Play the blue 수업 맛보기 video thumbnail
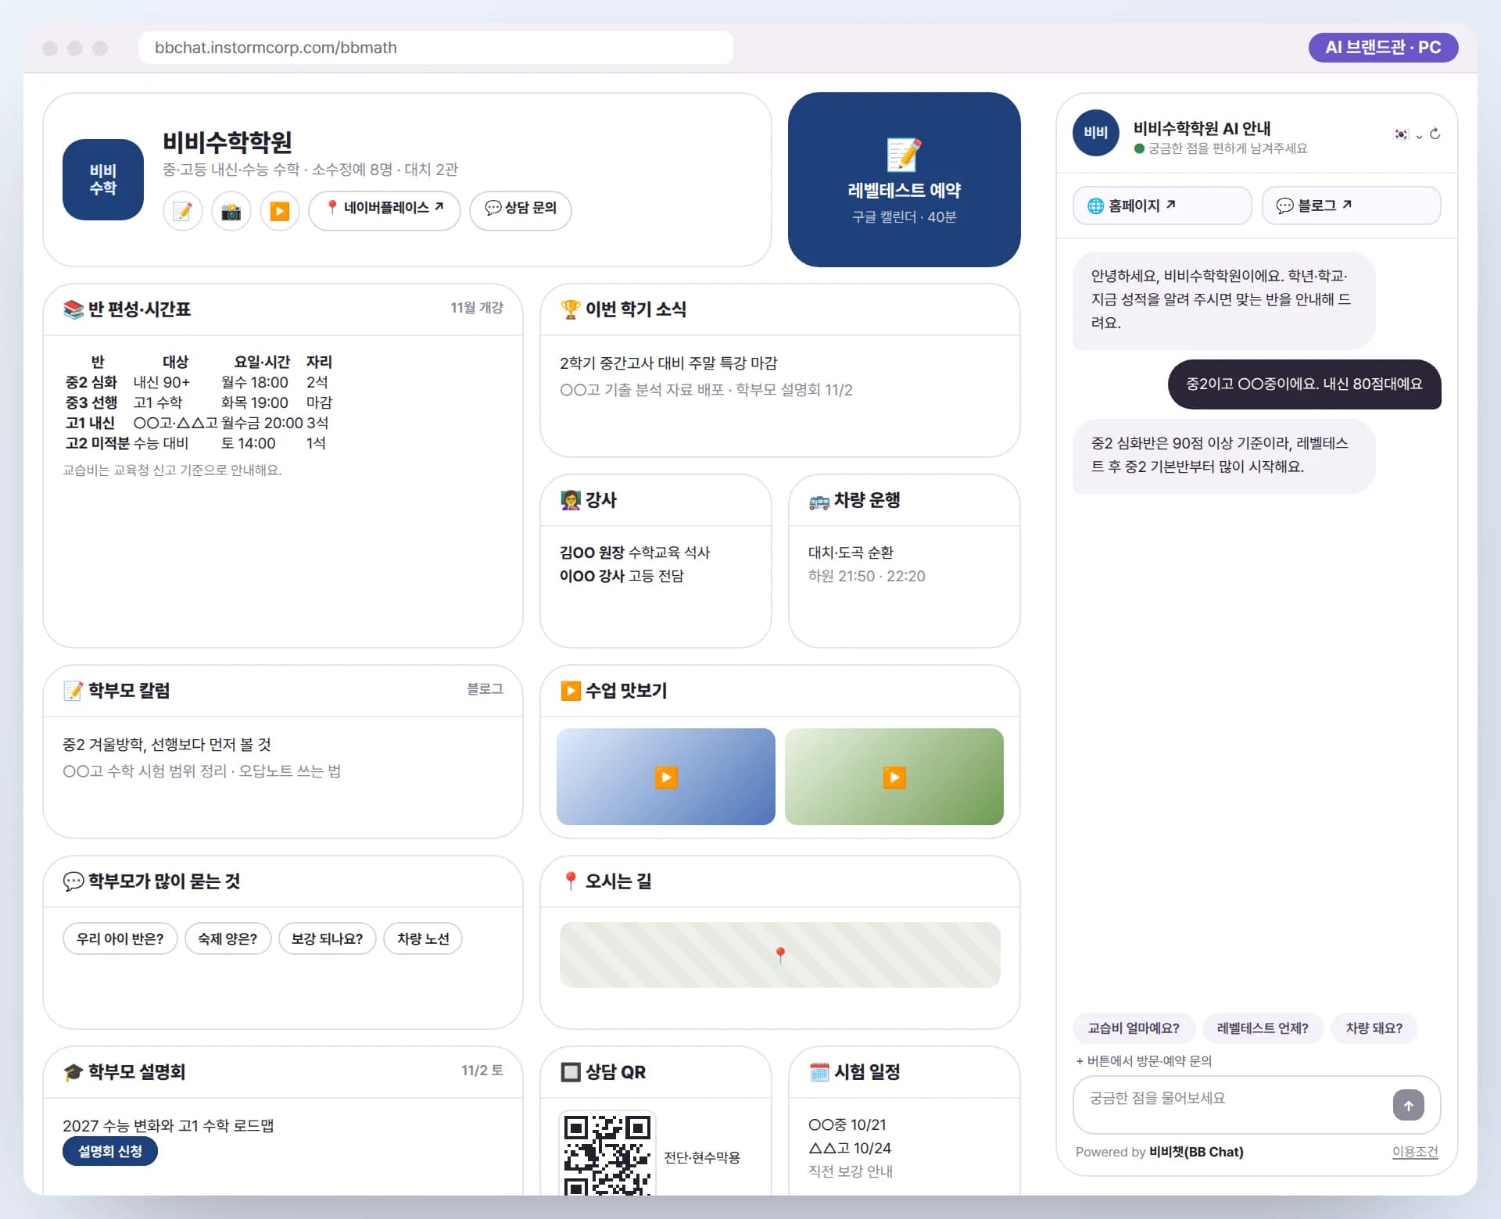The height and width of the screenshot is (1219, 1501). coord(666,777)
